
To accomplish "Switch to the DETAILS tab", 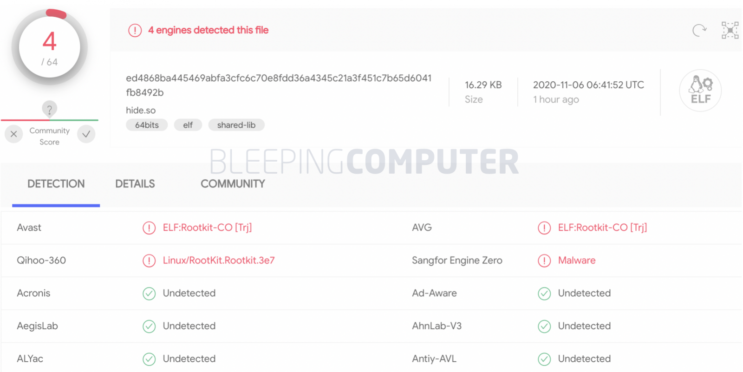I will 135,184.
